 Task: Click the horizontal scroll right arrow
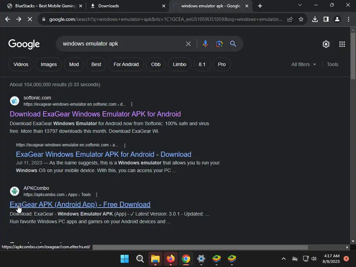347,247
